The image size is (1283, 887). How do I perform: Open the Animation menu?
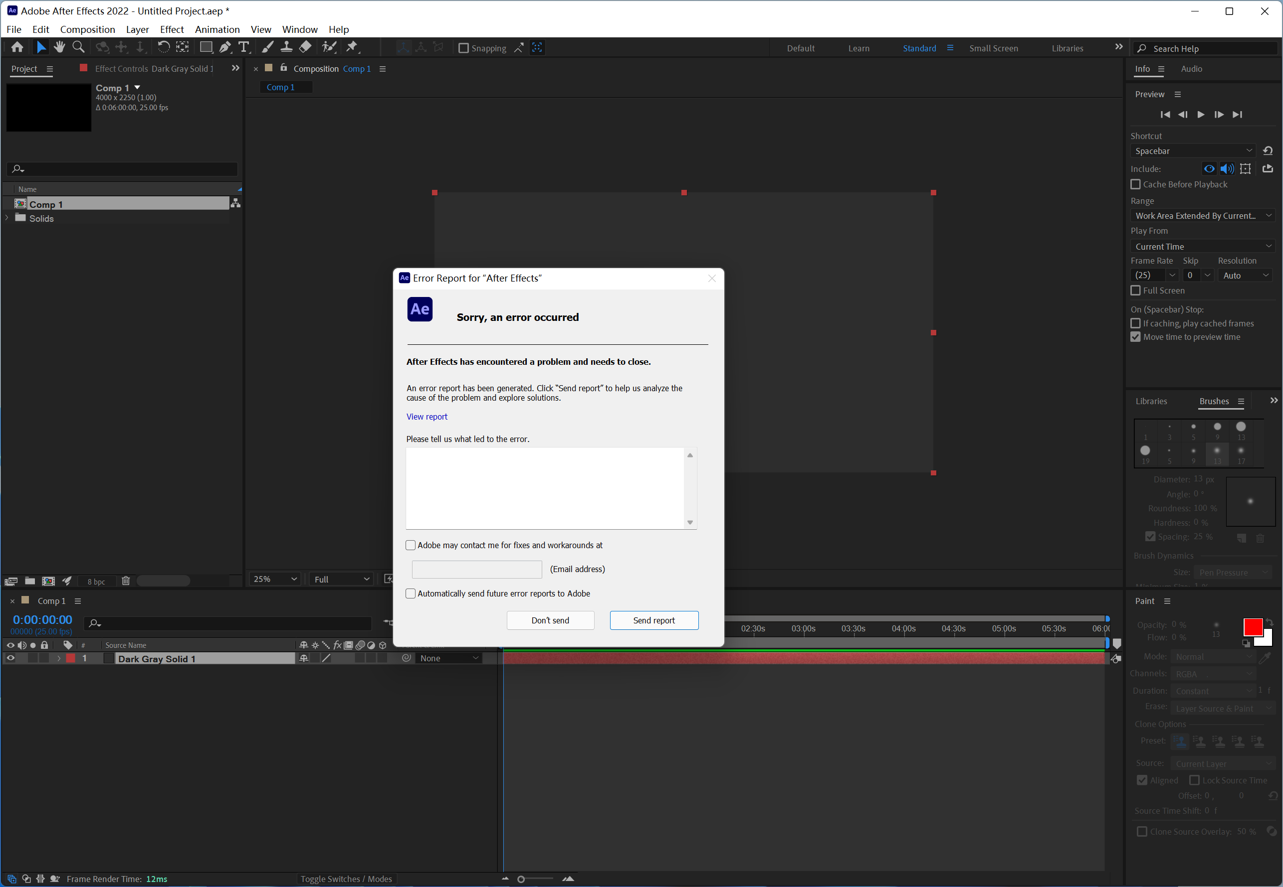pos(217,29)
